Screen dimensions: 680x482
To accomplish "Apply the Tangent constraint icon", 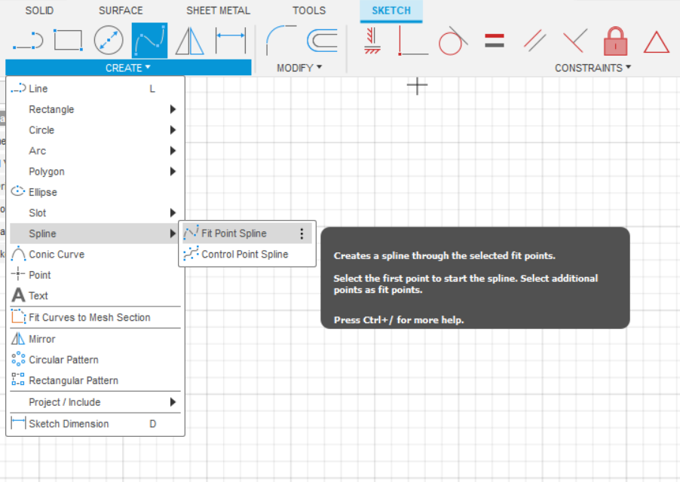I will (453, 41).
